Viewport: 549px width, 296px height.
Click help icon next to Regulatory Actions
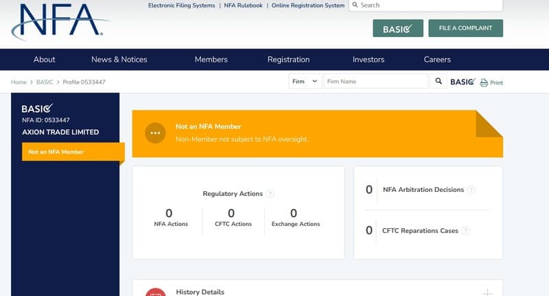coord(270,194)
